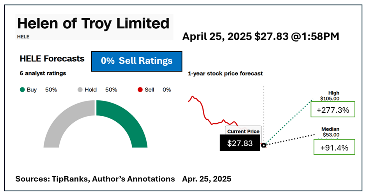The image size is (365, 192).
Task: Click the Sources TipRanks attribution text
Action: pos(95,179)
